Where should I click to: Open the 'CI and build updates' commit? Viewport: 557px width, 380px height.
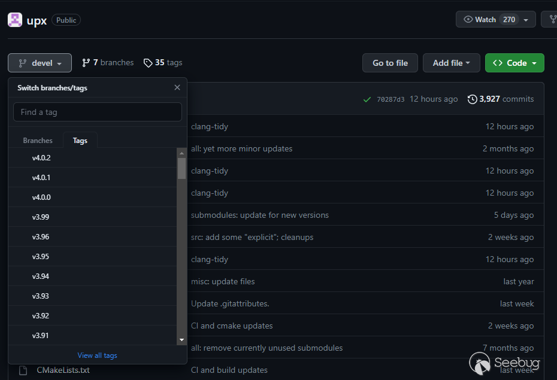(229, 370)
